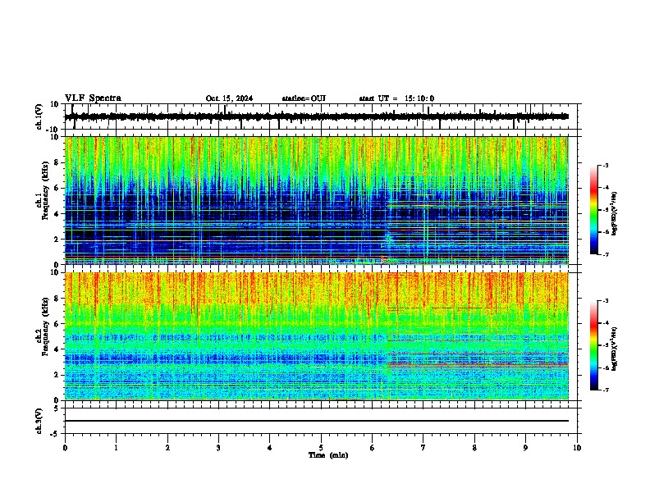Click the "10" tick on the time axis
The image size is (650, 502).
pyautogui.click(x=577, y=448)
